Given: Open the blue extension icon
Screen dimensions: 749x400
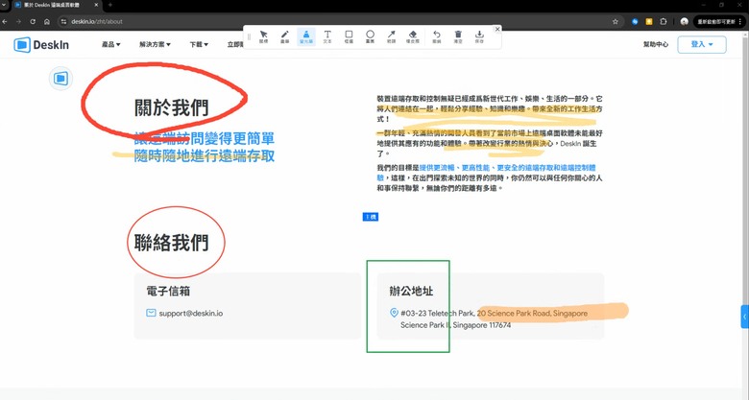Looking at the screenshot, I should pos(635,21).
